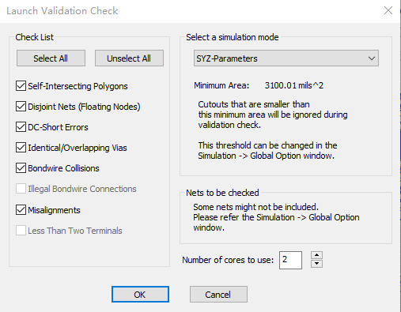Screen dimensions: 401x312
Task: Uncheck Self-Intersecting Polygons checkbox
Action: coord(21,86)
